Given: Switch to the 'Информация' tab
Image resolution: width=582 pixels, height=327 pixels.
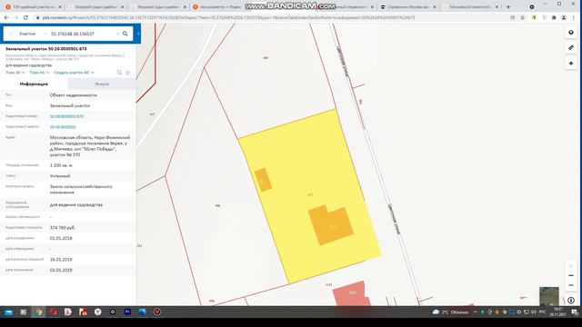Looking at the screenshot, I should tap(34, 84).
